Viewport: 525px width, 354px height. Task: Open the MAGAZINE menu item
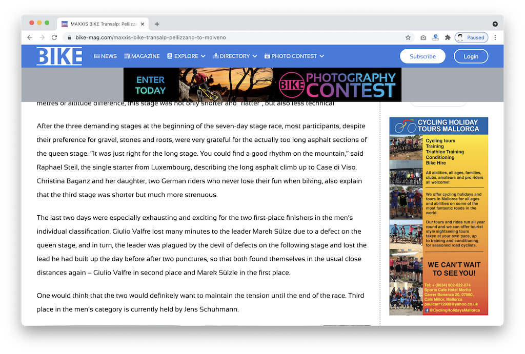click(142, 56)
